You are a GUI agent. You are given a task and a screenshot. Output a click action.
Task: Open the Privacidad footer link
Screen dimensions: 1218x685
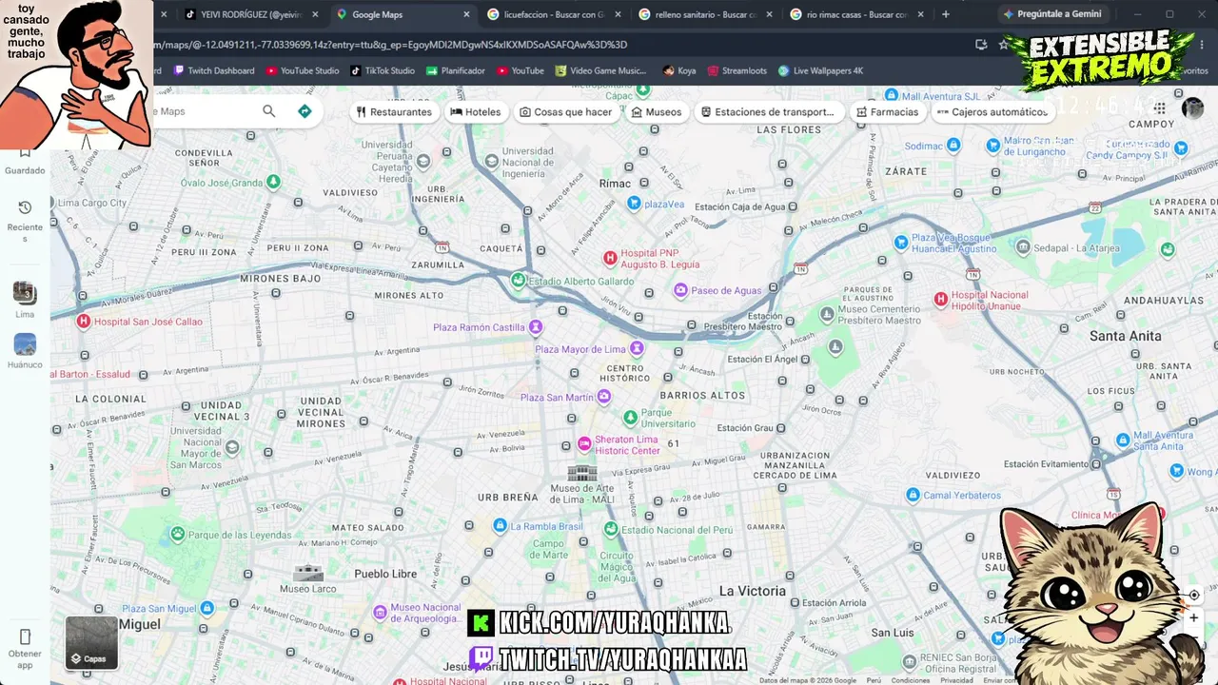click(x=956, y=680)
